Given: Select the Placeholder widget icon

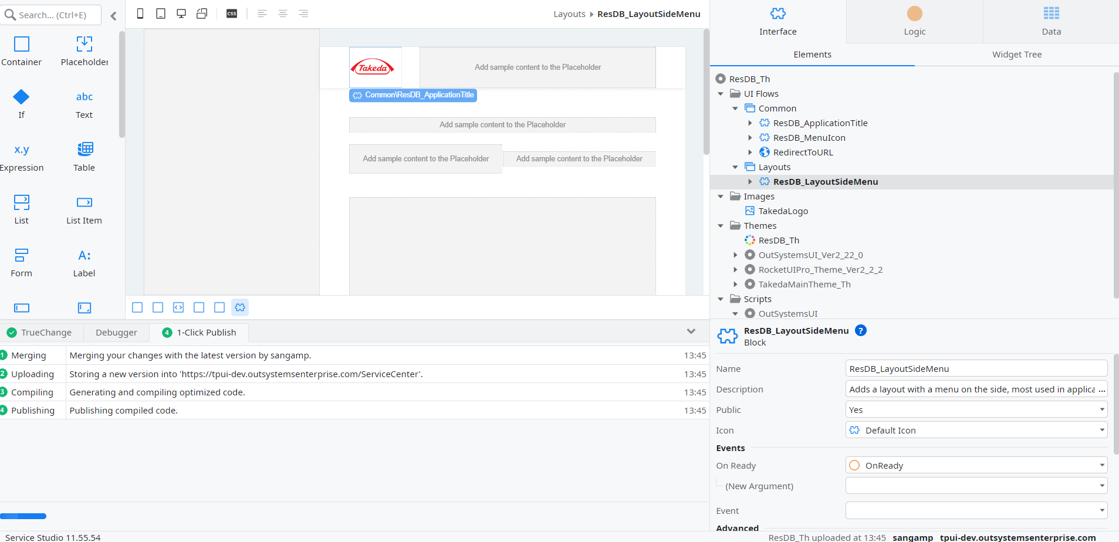Looking at the screenshot, I should 84,44.
